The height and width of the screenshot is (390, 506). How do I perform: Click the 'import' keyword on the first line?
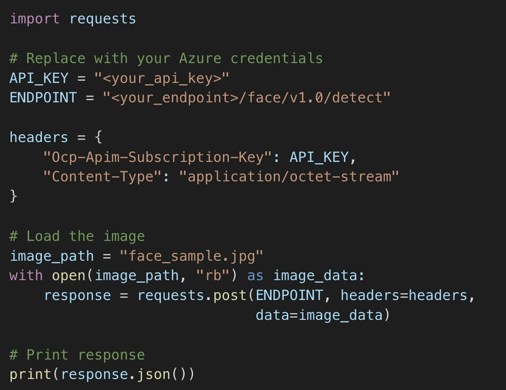pos(35,18)
